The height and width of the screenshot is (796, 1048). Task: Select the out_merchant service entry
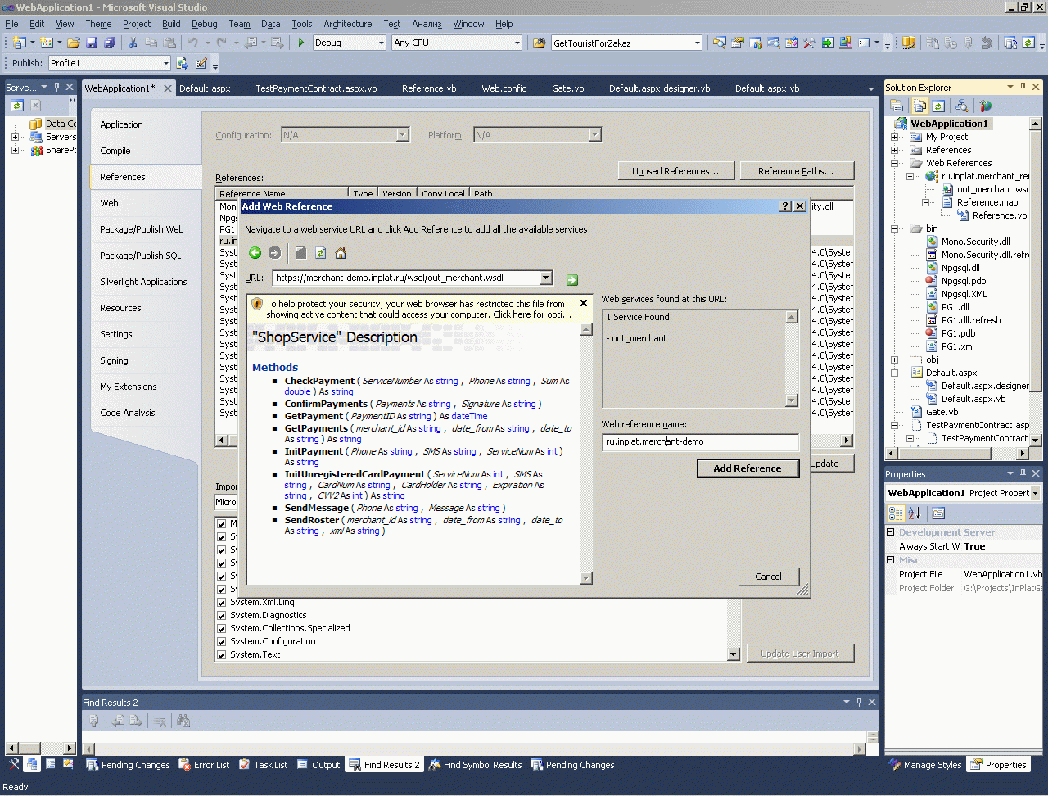tap(639, 338)
